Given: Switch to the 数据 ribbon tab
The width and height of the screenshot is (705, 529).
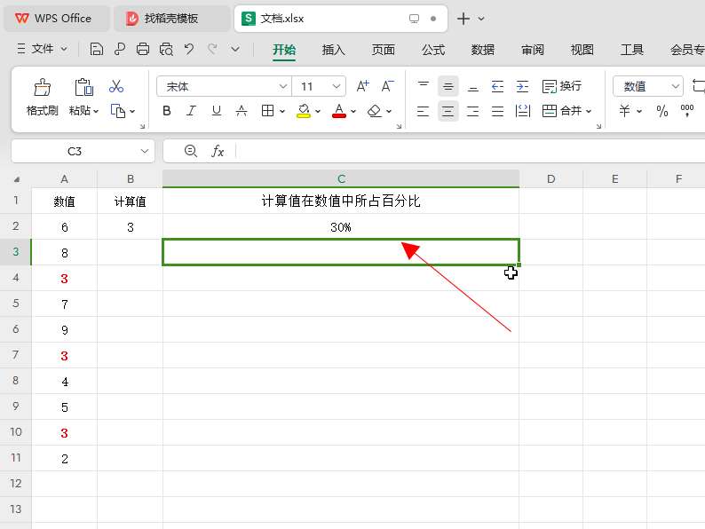Looking at the screenshot, I should (x=482, y=50).
